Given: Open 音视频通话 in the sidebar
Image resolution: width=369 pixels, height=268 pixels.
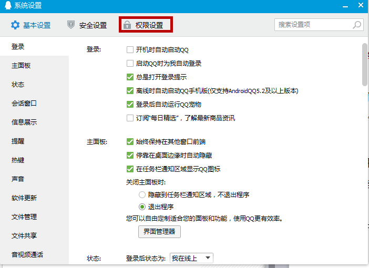Looking at the screenshot, I should click(34, 254).
